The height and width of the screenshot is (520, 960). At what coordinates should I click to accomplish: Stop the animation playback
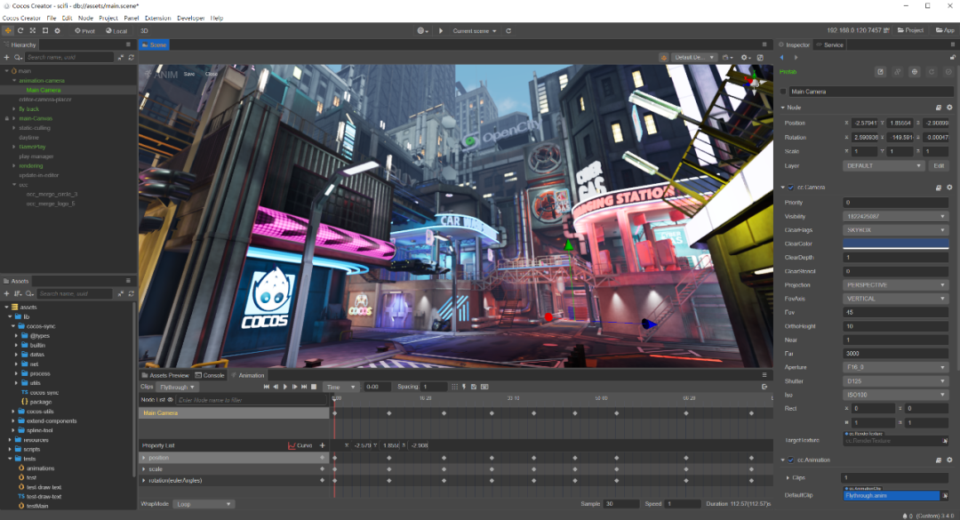[x=314, y=387]
